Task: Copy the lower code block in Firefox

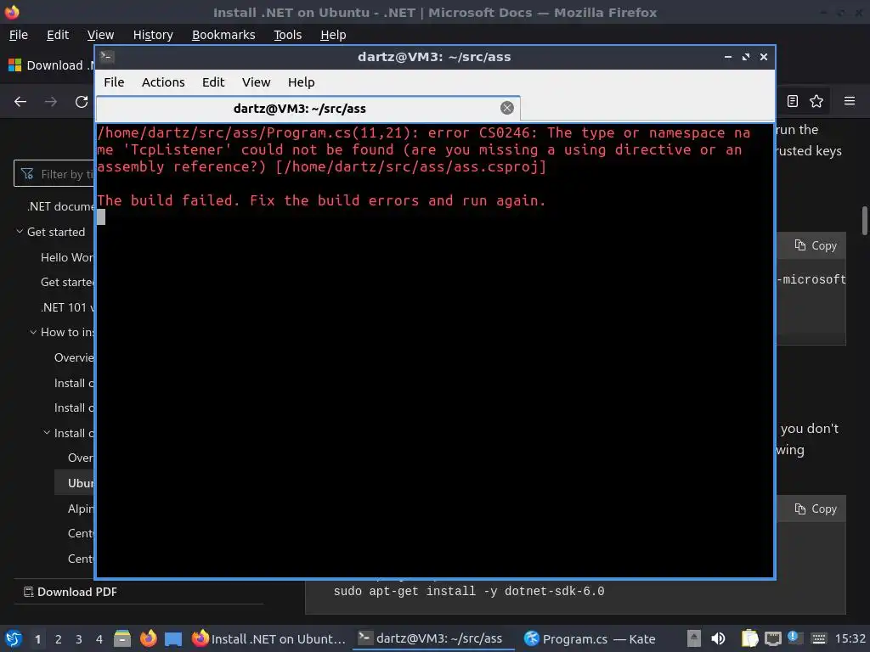Action: pos(815,509)
